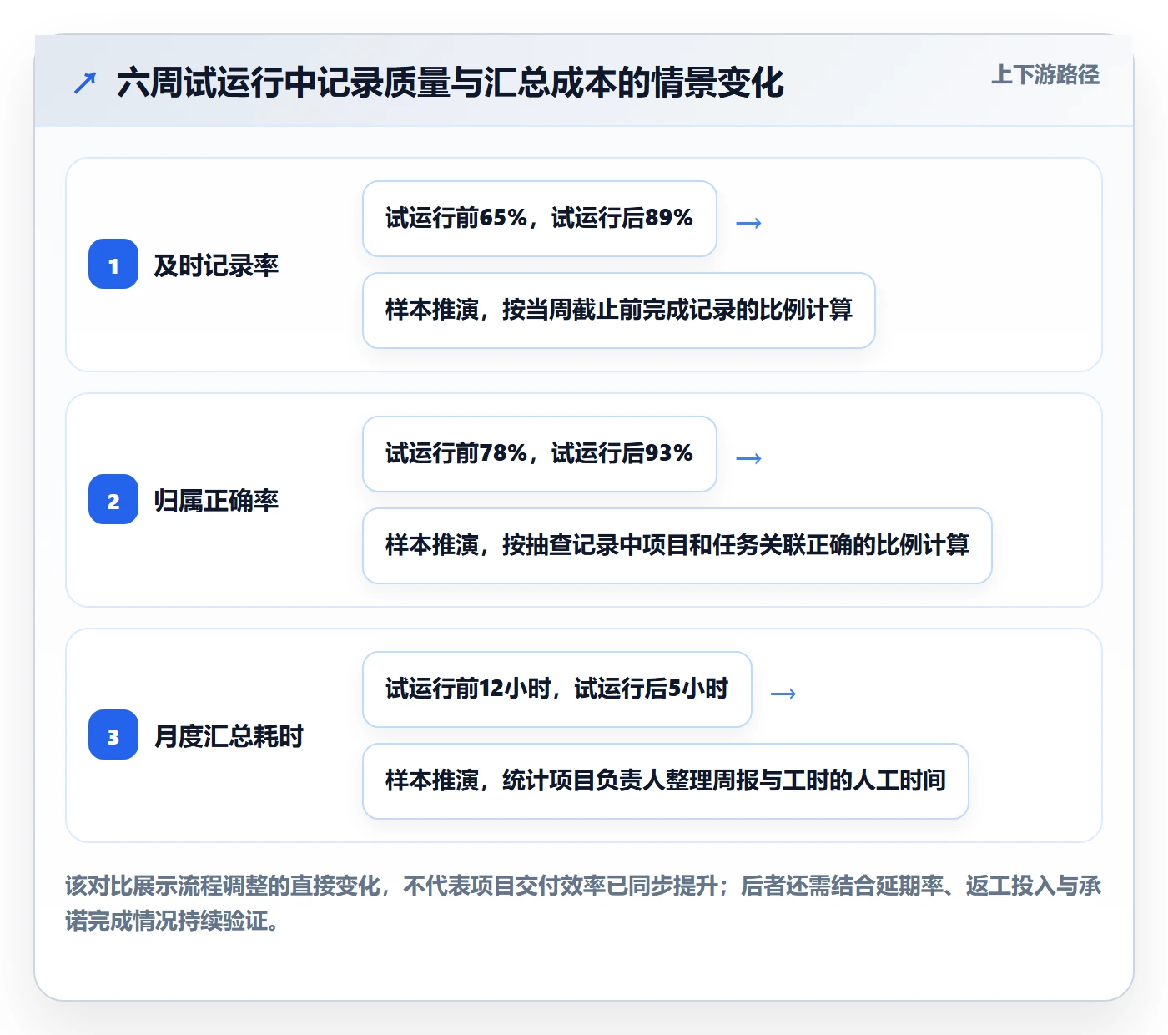Select the 月度汇总耗时 metric label

[229, 736]
